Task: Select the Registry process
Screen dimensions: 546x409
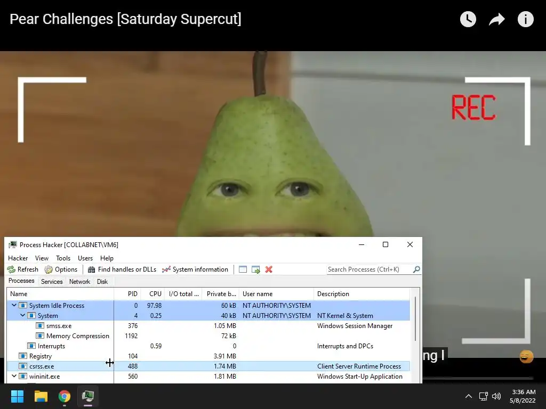Action: click(208, 356)
